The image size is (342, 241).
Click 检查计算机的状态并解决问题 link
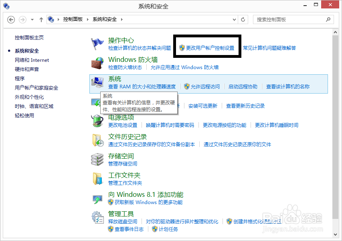point(140,48)
